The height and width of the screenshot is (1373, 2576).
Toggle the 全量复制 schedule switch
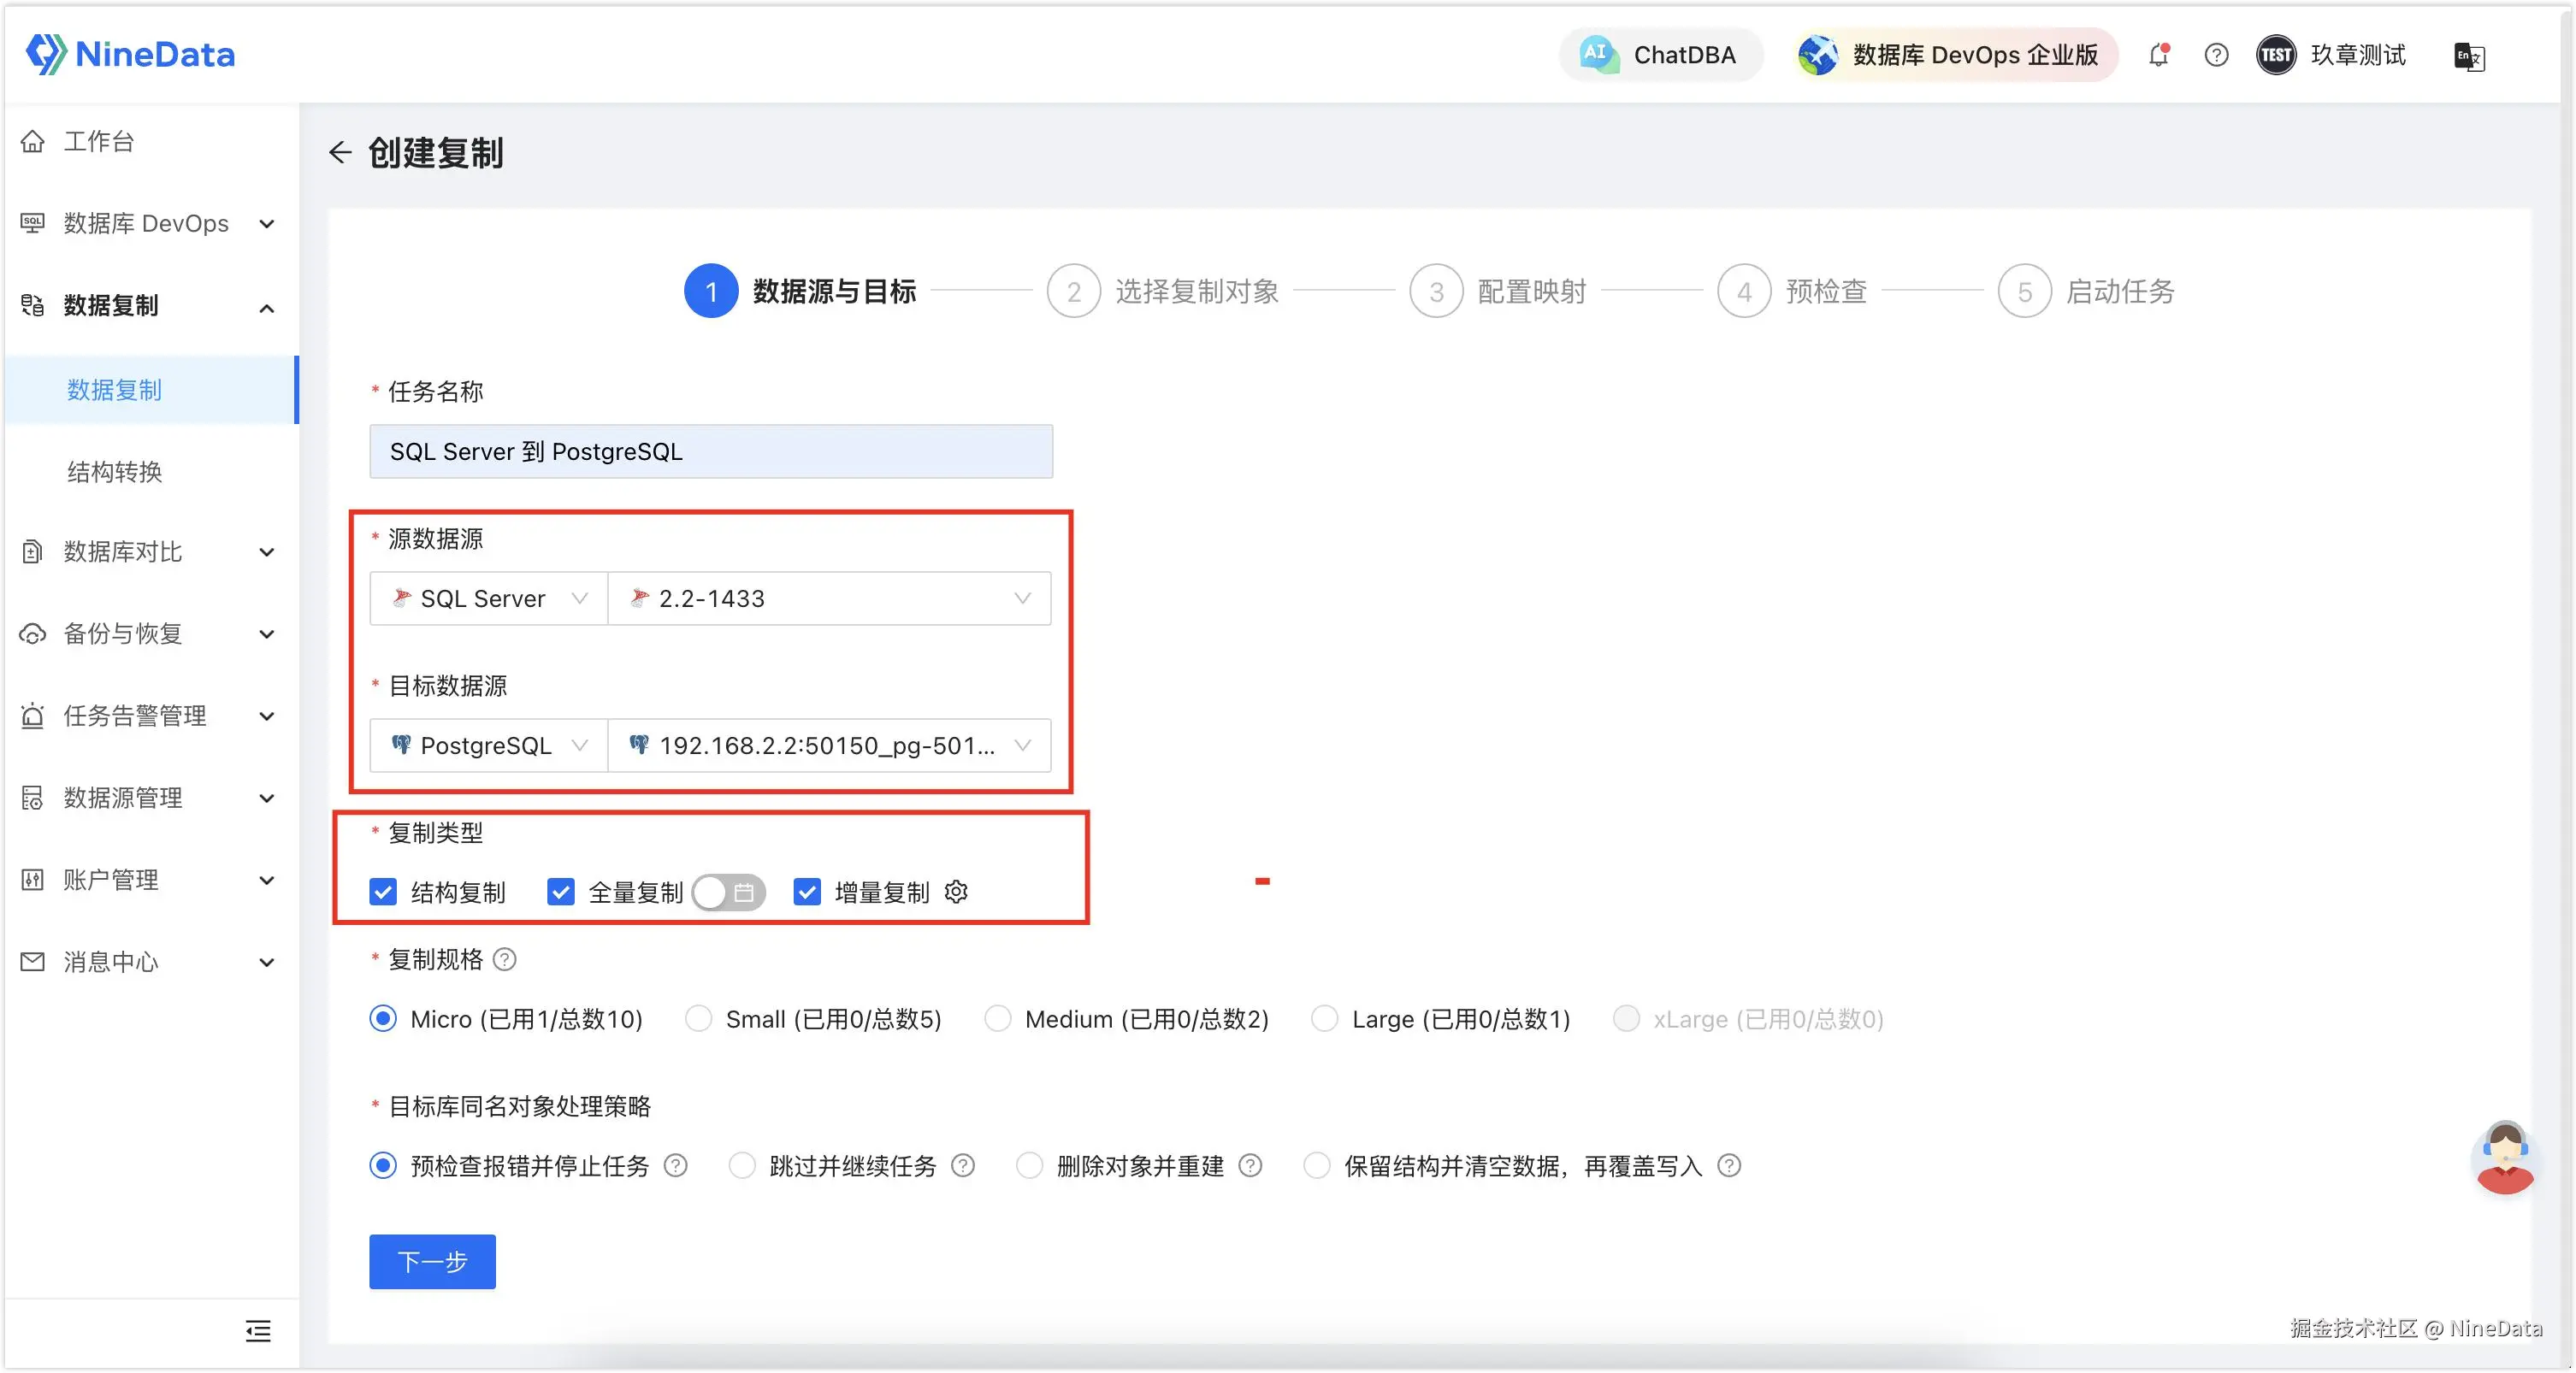(728, 892)
